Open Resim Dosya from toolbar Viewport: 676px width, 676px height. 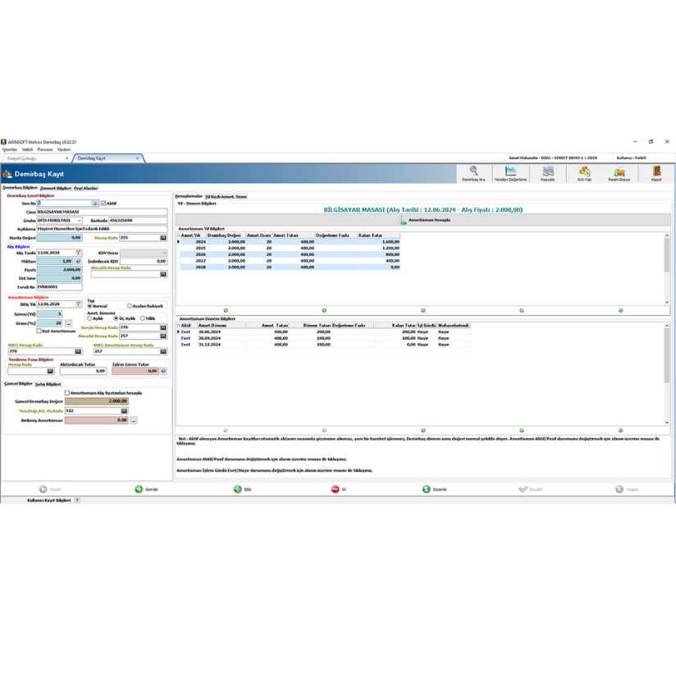619,173
